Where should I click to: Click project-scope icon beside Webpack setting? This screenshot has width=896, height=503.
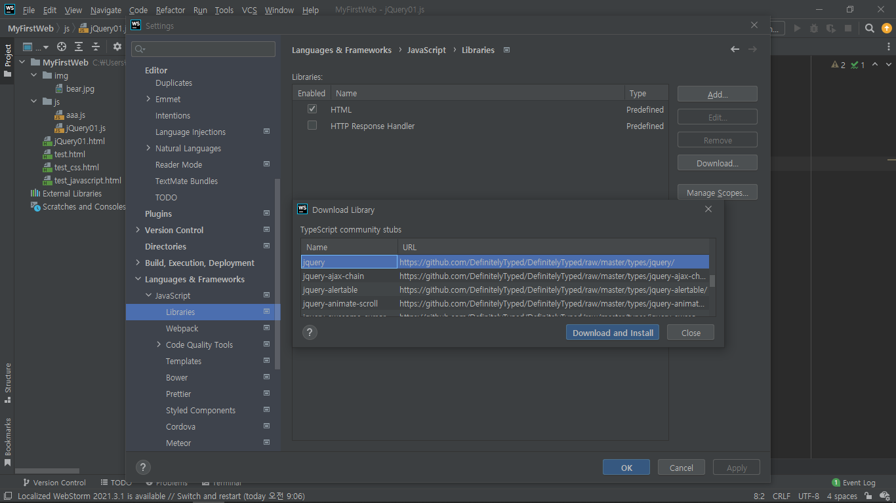[266, 328]
